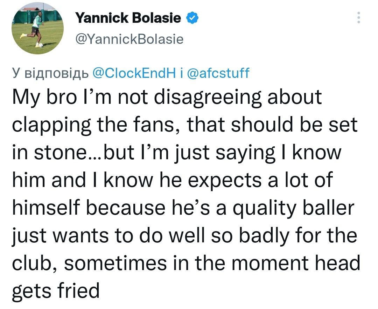
Task: Open the three-dot more options menu
Action: pyautogui.click(x=358, y=18)
